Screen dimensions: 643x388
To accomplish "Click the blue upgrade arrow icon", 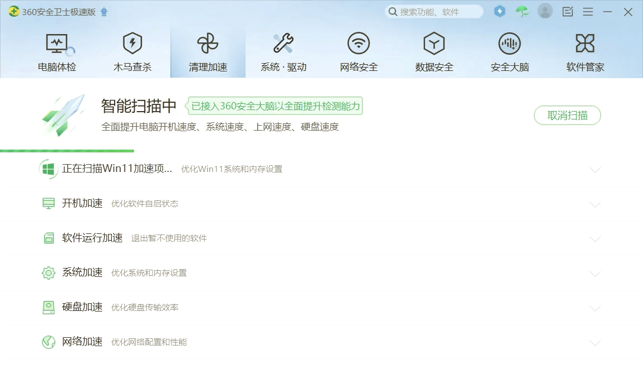I will (x=104, y=12).
